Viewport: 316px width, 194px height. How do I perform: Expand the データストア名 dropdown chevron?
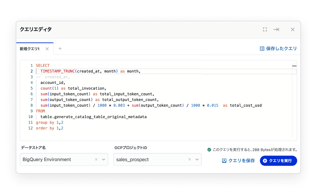104,160
